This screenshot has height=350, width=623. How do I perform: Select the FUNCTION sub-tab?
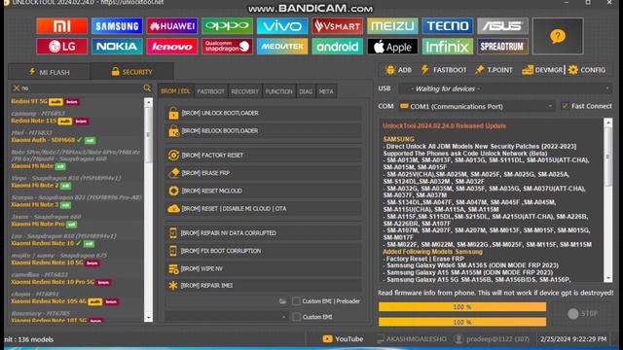pyautogui.click(x=278, y=91)
